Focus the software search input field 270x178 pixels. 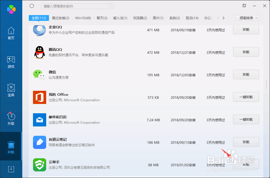pos(77,6)
